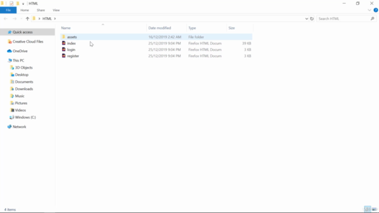Select the register HTML file icon
The image size is (379, 213).
click(x=63, y=56)
